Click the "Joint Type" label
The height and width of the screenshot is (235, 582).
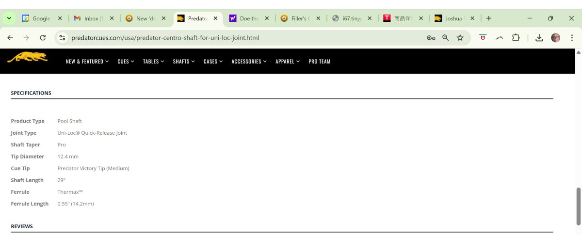(24, 133)
